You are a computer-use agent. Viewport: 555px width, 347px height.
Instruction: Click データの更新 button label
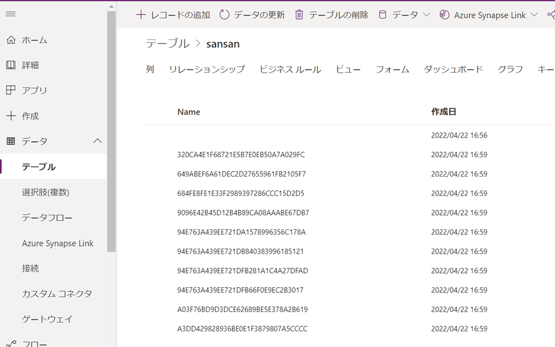coord(259,15)
